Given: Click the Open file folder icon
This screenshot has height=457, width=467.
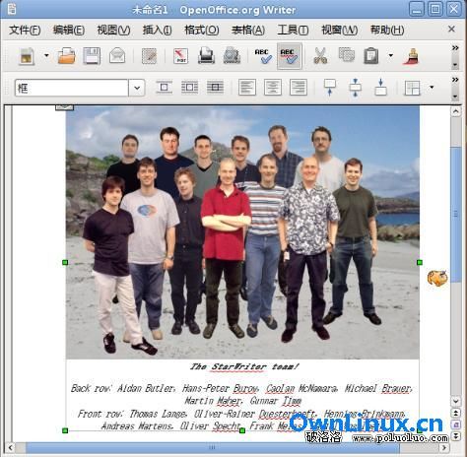Looking at the screenshot, I should coord(67,56).
